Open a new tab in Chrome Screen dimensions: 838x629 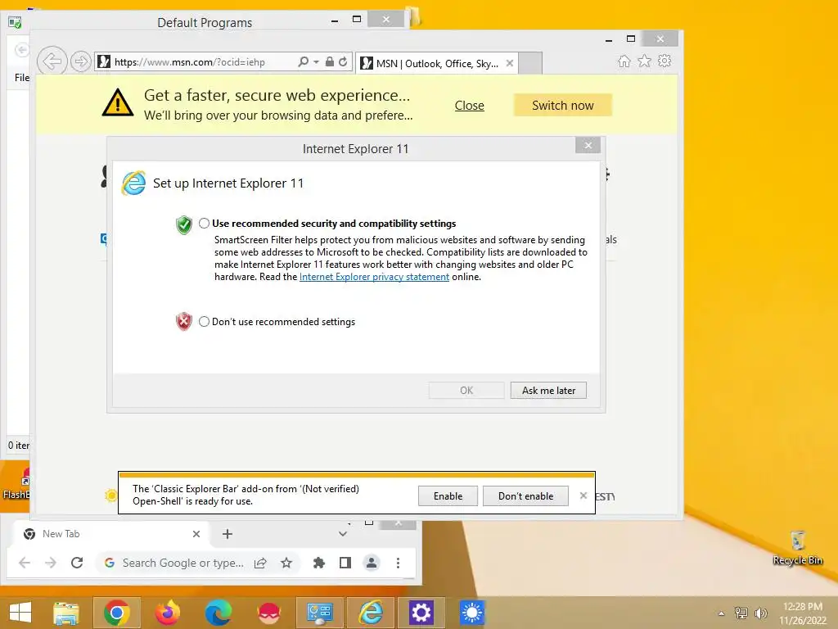(228, 534)
